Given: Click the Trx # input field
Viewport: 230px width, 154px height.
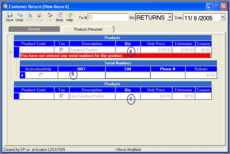Looking at the screenshot, I should click(x=108, y=17).
